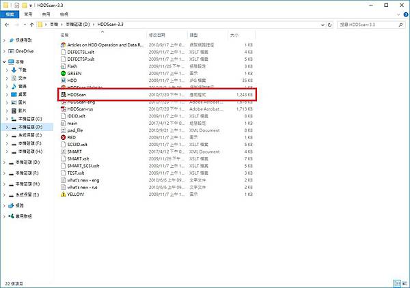Open the 共用 (Share) ribbon tab
The image size is (410, 288).
coord(46,14)
